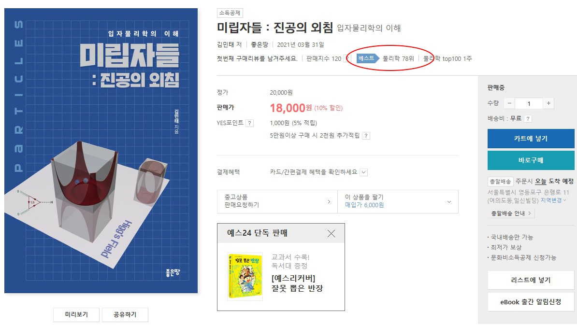Increase quantity with the plus button
Image resolution: width=577 pixels, height=326 pixels.
[548, 103]
